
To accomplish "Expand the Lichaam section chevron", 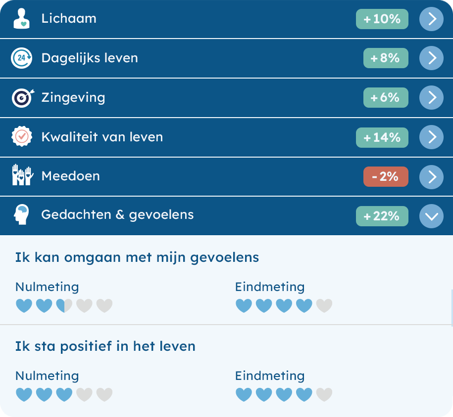I will (x=431, y=19).
